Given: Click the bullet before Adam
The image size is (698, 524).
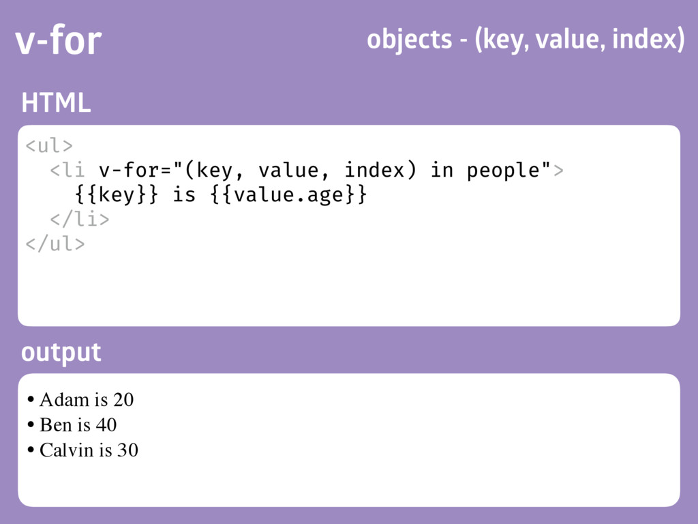Looking at the screenshot, I should click(x=31, y=398).
